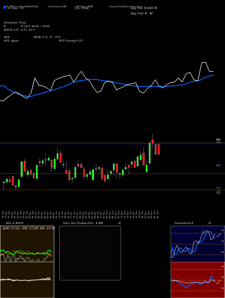Image resolution: width=225 pixels, height=298 pixels.
Task: Click the tall green candle before the peak
Action: coord(149,153)
